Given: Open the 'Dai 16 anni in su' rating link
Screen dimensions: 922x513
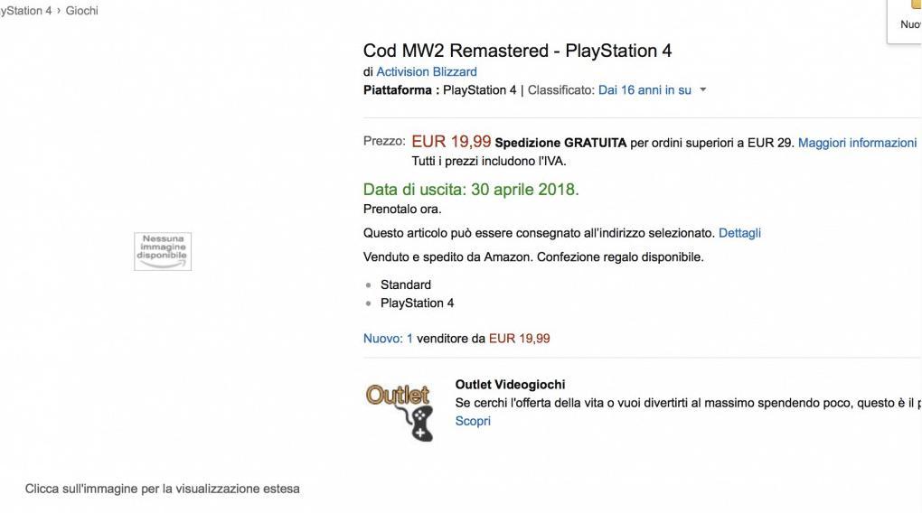Looking at the screenshot, I should [x=644, y=90].
